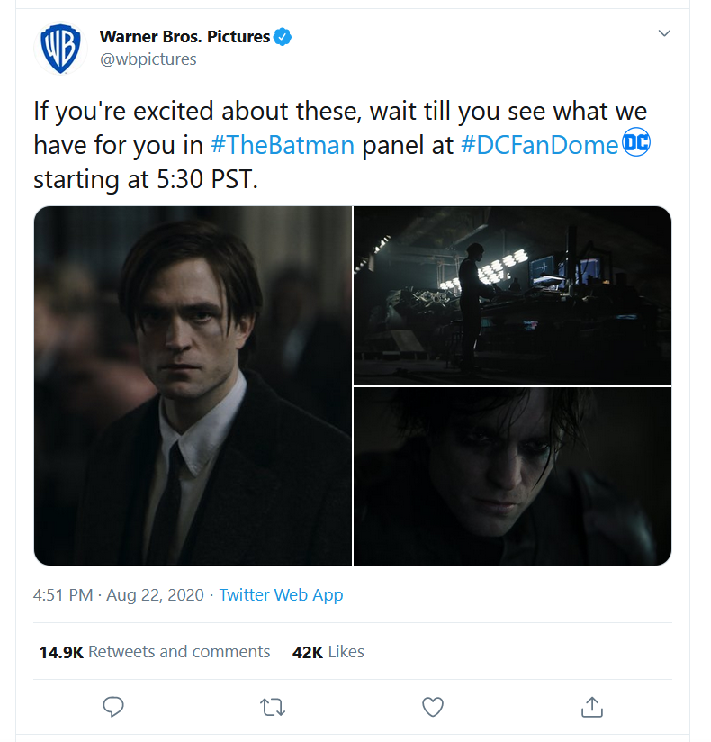
Task: Click the Twitter Web App source link
Action: pyautogui.click(x=281, y=595)
